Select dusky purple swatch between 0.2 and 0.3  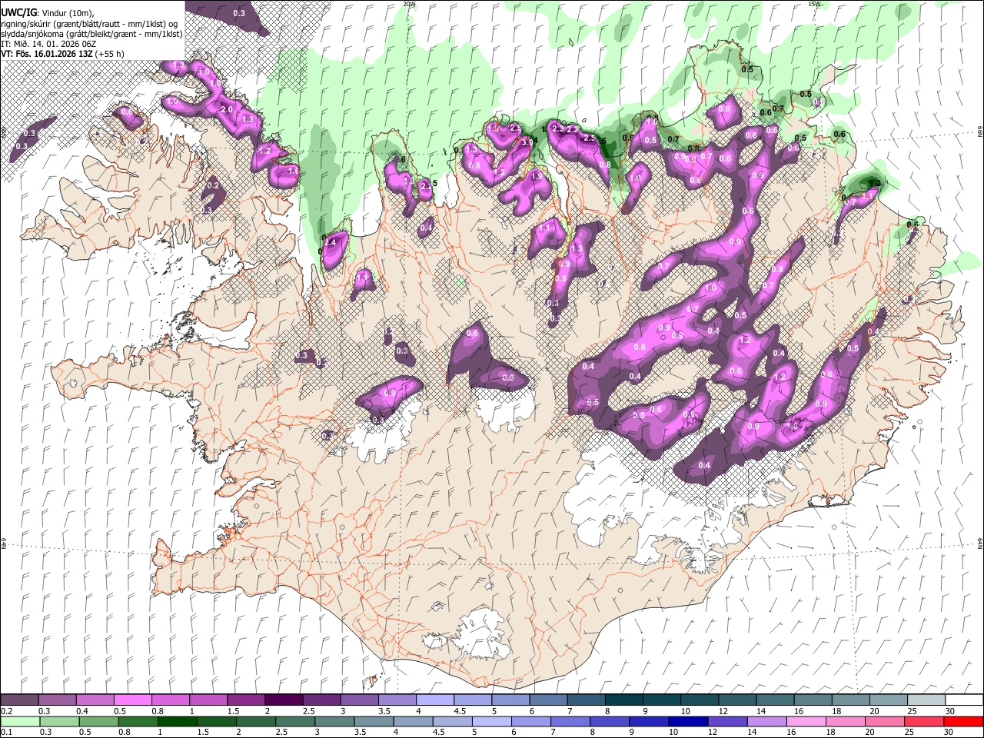19,700
